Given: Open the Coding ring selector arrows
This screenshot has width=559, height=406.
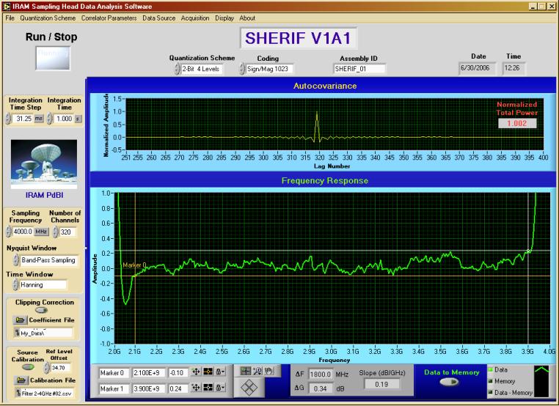Looking at the screenshot, I should pyautogui.click(x=242, y=69).
